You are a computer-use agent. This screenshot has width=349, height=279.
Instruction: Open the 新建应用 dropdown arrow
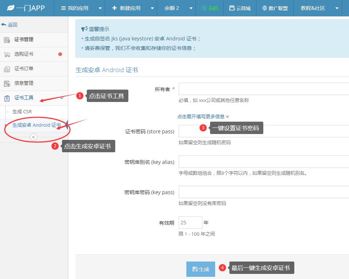[152, 8]
